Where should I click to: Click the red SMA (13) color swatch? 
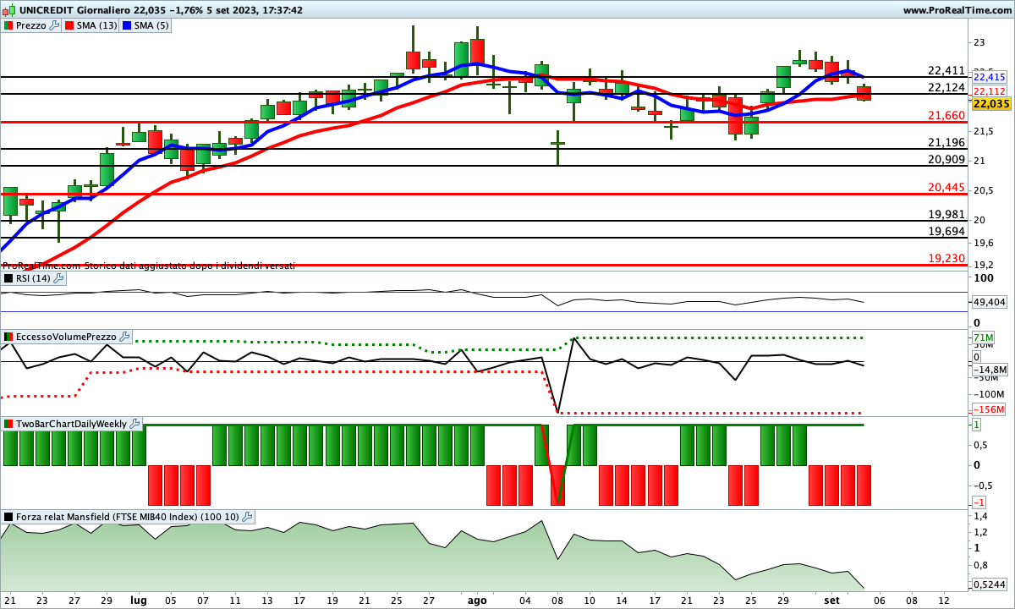coord(69,25)
